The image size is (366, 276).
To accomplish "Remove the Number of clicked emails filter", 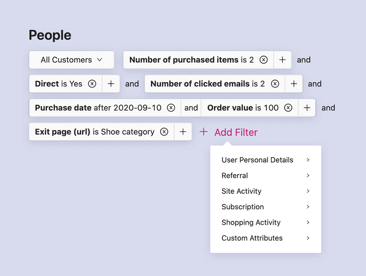I will tap(275, 84).
